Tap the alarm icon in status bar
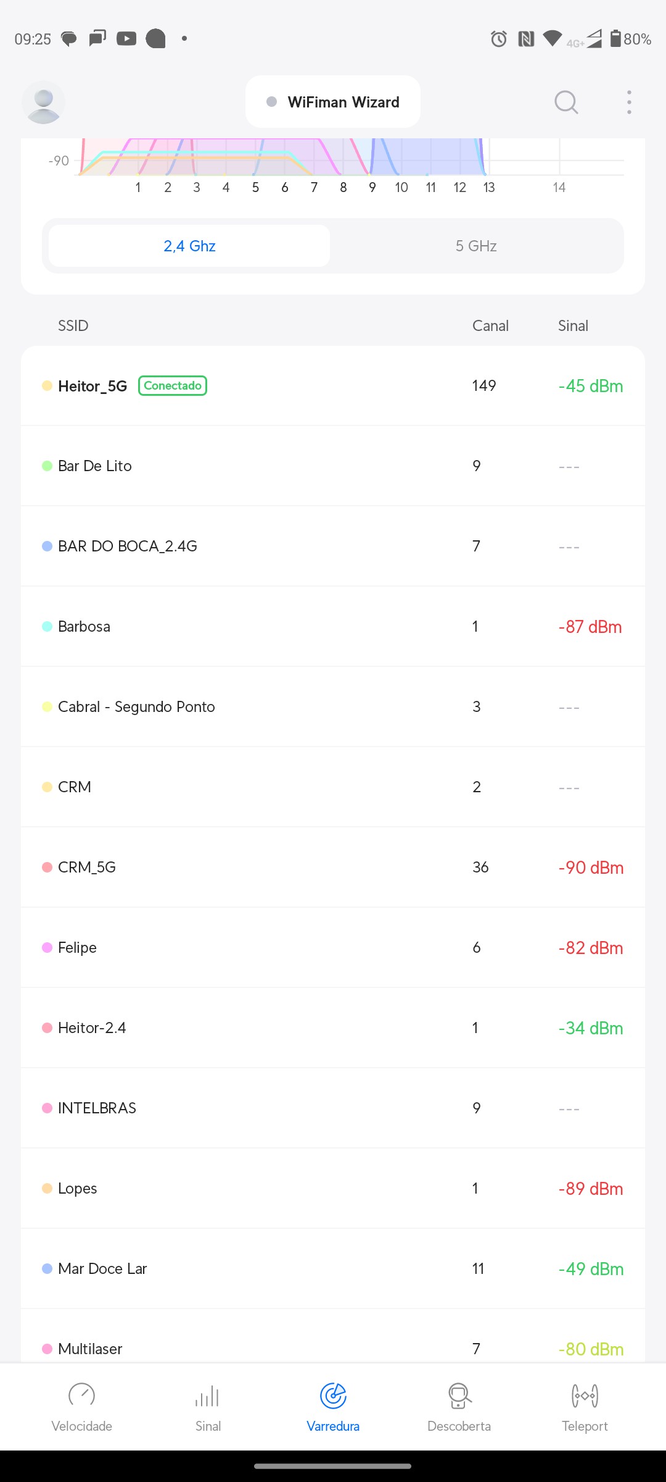Image resolution: width=666 pixels, height=1482 pixels. pyautogui.click(x=498, y=39)
